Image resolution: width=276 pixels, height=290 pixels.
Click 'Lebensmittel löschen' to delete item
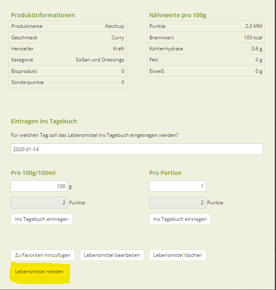pyautogui.click(x=178, y=255)
